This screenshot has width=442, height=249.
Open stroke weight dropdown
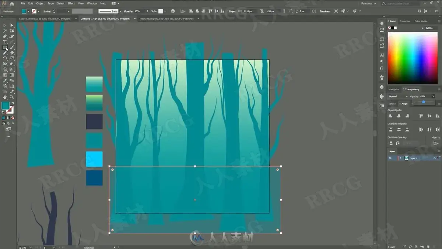point(68,11)
